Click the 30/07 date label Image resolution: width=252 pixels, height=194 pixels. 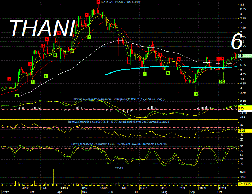coord(163,188)
